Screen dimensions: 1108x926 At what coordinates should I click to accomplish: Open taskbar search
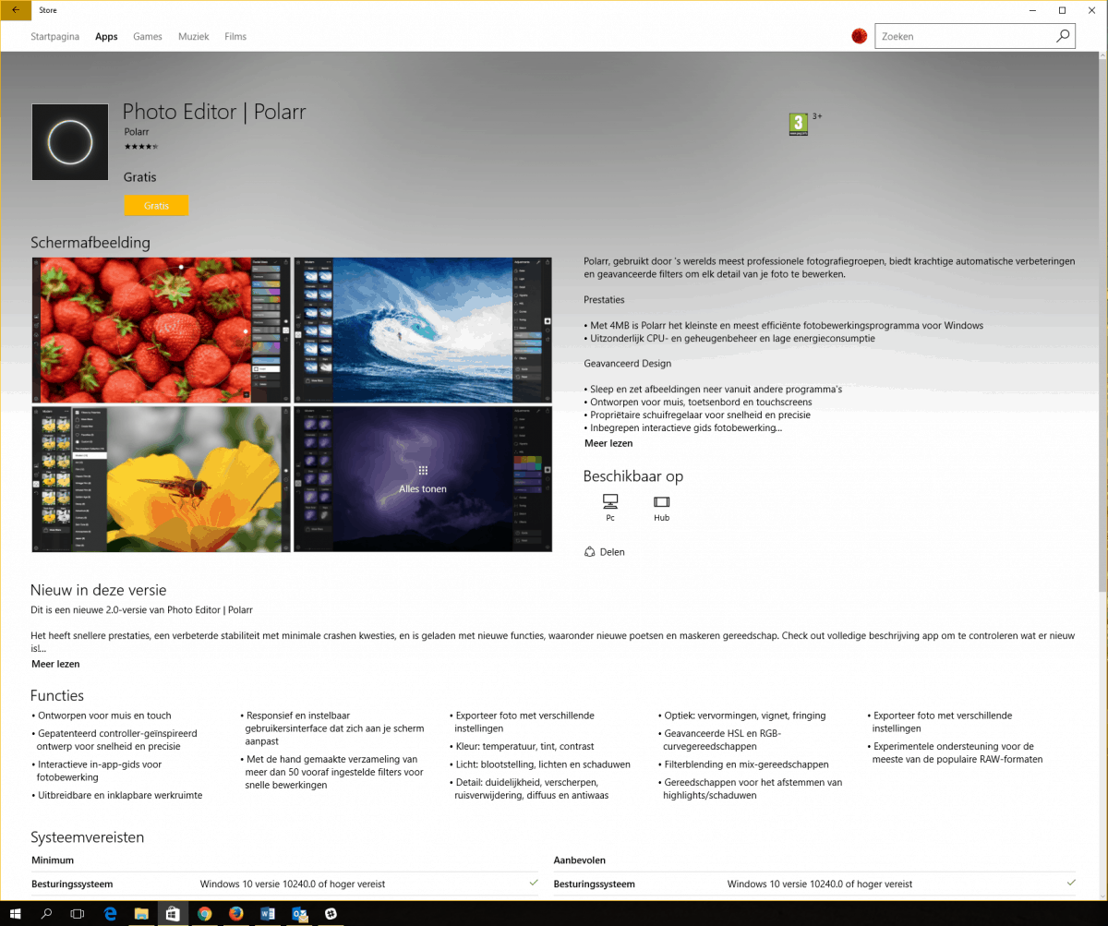coord(47,914)
